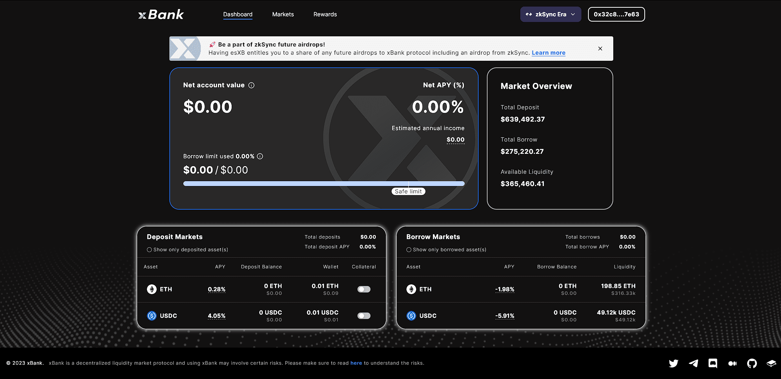Click the Market Overview heading
Image resolution: width=781 pixels, height=379 pixels.
537,86
